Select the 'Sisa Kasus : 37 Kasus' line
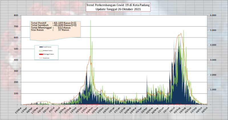This screenshot has height=120, width=228. tap(50, 30)
